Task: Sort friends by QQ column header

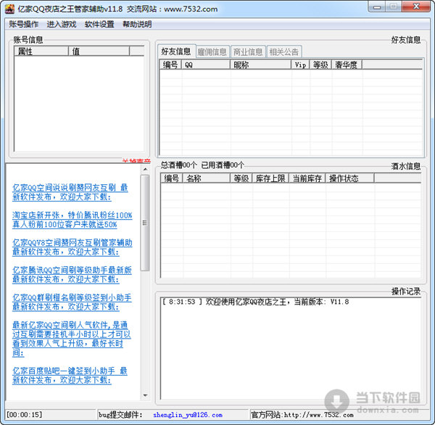Action: (x=206, y=65)
